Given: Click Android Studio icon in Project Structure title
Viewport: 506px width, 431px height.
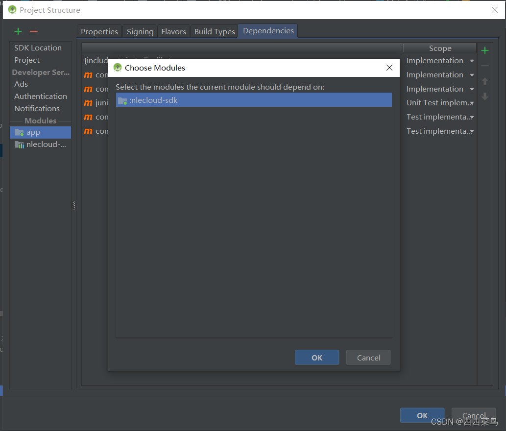Looking at the screenshot, I should coord(12,10).
